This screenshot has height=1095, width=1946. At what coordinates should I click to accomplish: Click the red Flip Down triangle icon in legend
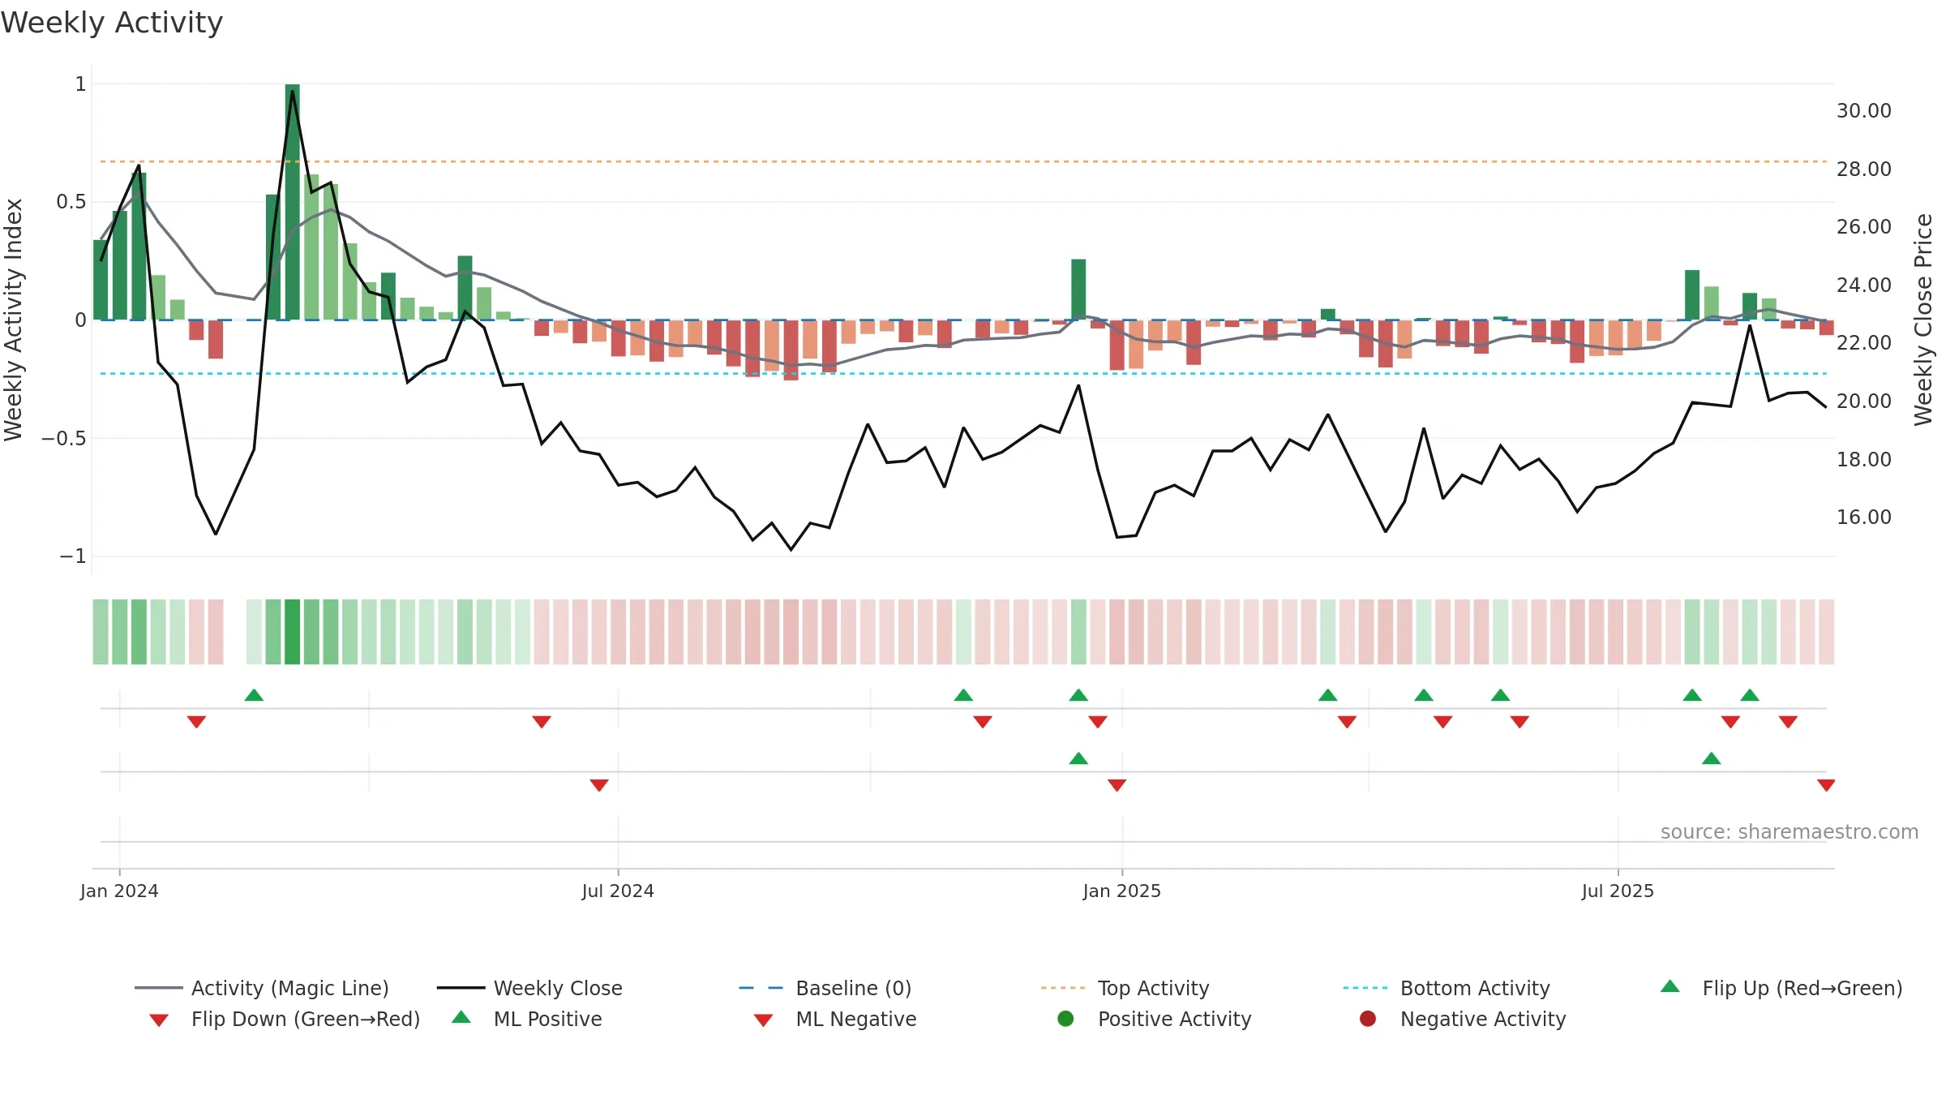point(159,1020)
